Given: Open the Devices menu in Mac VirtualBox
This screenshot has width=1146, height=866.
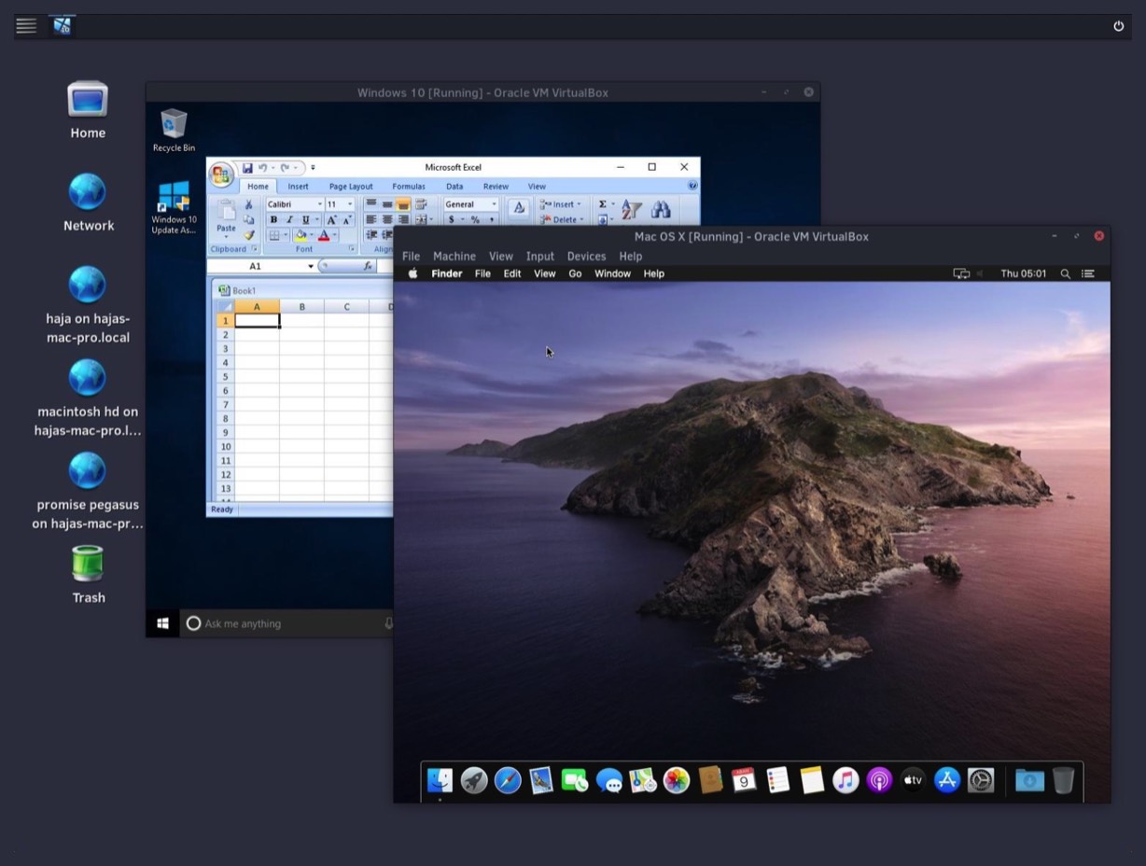Looking at the screenshot, I should [586, 256].
